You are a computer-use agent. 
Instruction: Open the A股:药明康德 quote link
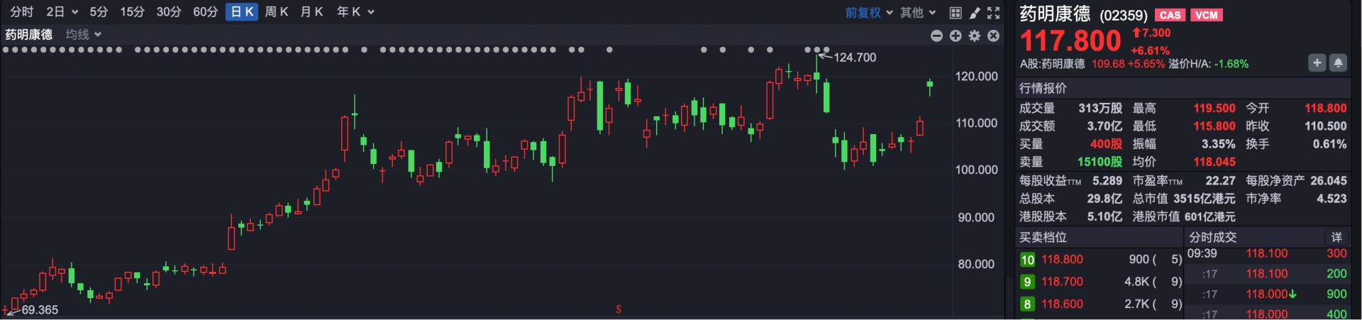coord(1052,64)
